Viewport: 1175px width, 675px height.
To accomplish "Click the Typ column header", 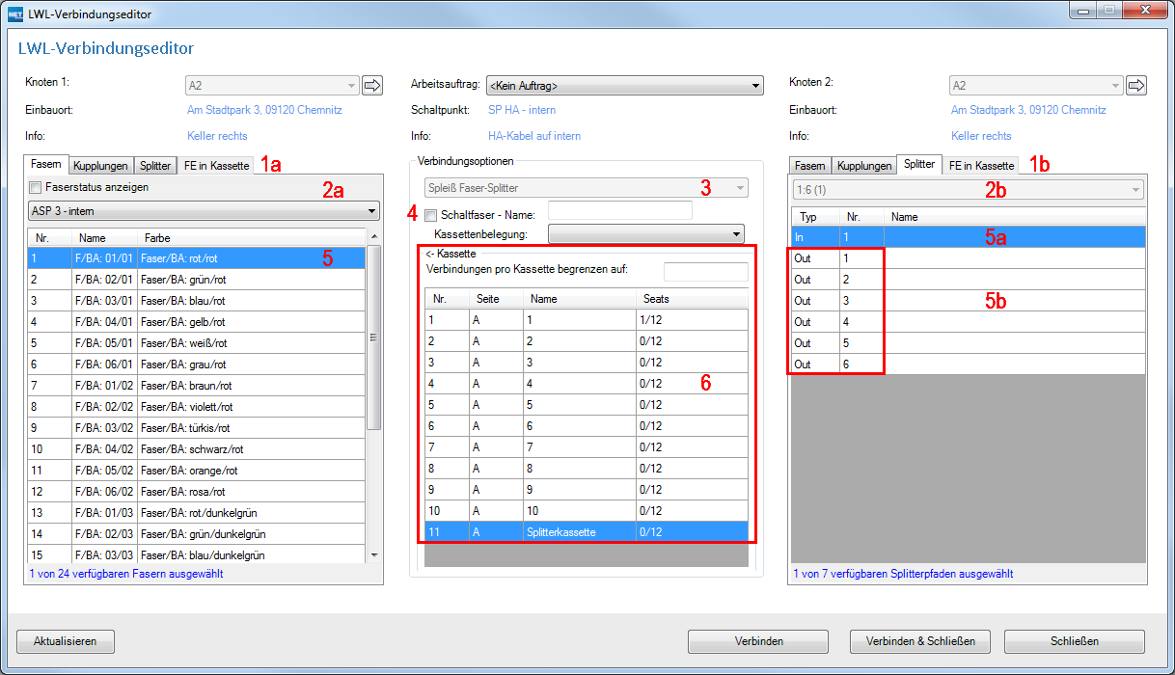I will tap(815, 217).
